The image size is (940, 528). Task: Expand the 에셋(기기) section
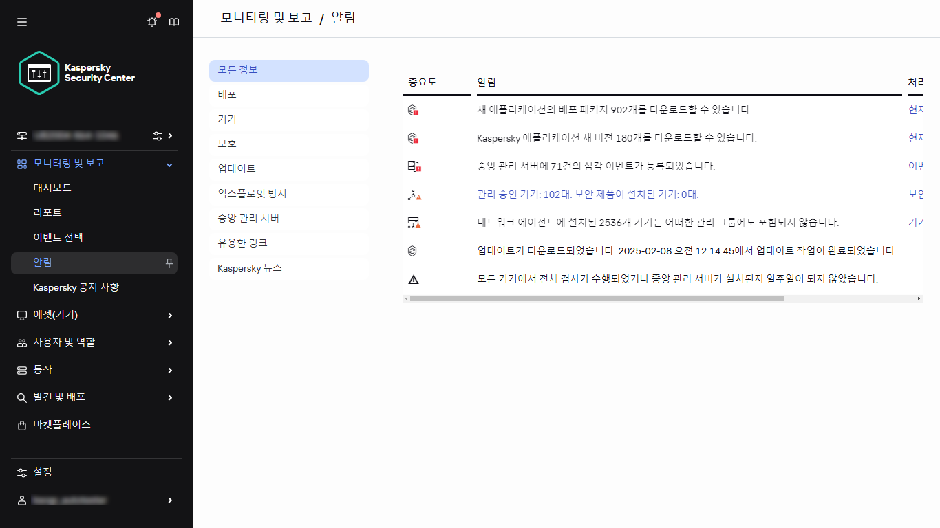tap(169, 315)
